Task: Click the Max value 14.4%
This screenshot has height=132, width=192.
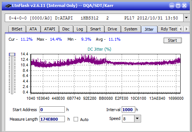Action: click(56, 39)
